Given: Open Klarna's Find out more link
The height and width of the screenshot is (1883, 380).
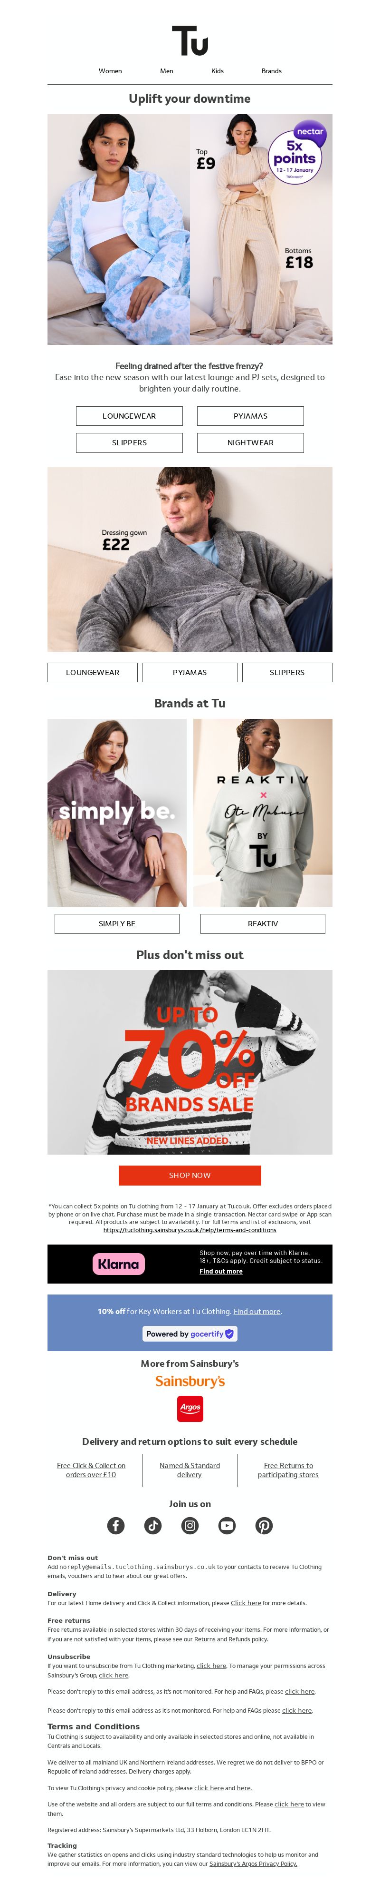Looking at the screenshot, I should [221, 1271].
